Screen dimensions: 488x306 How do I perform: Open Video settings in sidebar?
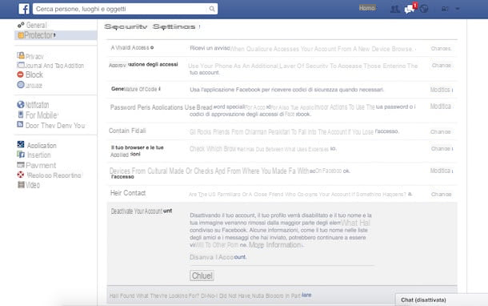tap(33, 185)
